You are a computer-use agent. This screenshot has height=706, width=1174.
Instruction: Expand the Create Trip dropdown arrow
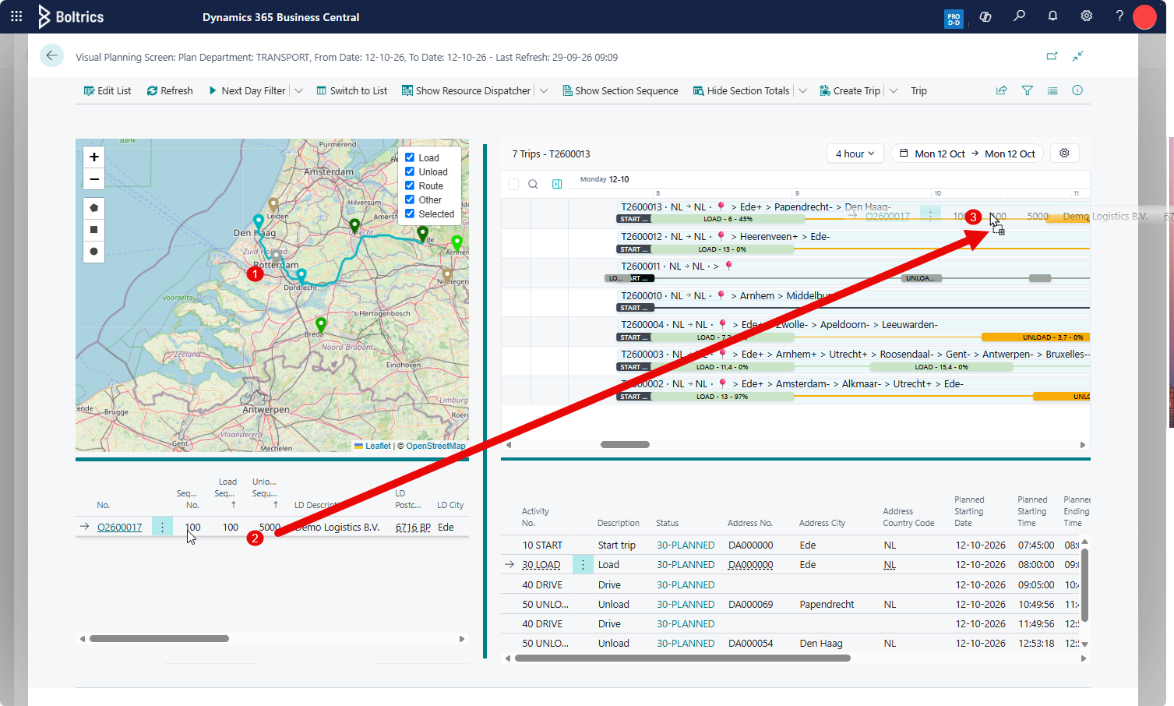[x=894, y=91]
